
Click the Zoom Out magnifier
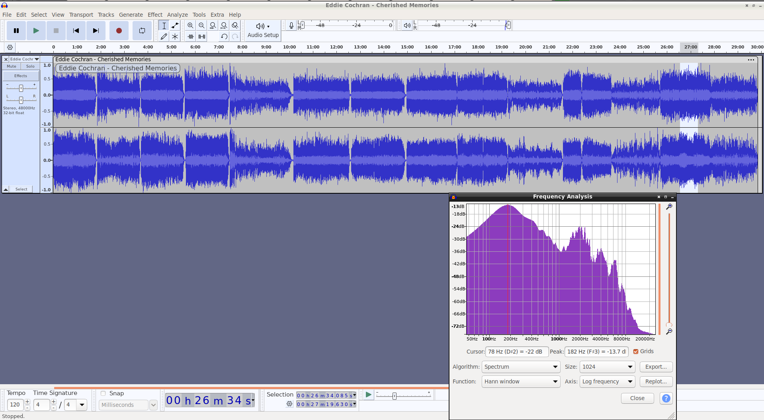[202, 25]
